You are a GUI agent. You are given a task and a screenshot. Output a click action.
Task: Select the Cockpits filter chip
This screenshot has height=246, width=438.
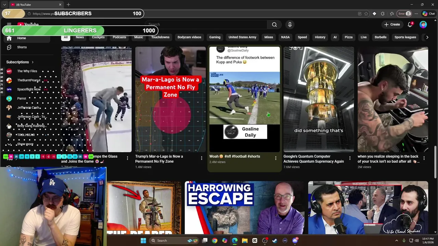click(x=98, y=37)
